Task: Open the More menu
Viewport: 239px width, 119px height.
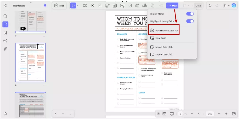Action: click(x=172, y=6)
